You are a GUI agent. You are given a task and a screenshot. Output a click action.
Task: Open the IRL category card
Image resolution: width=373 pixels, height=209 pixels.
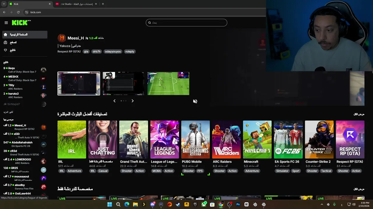72,140
